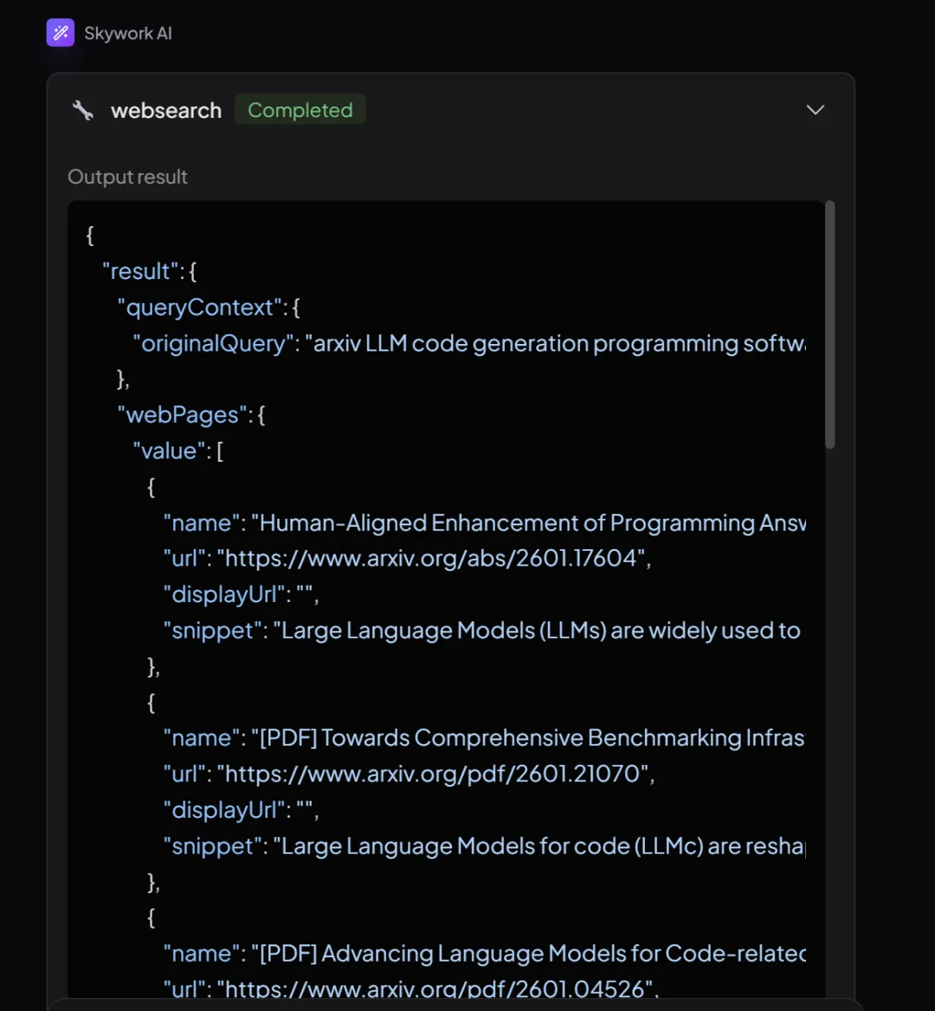Click the Skywork AI purple logo icon
935x1011 pixels.
(x=61, y=33)
